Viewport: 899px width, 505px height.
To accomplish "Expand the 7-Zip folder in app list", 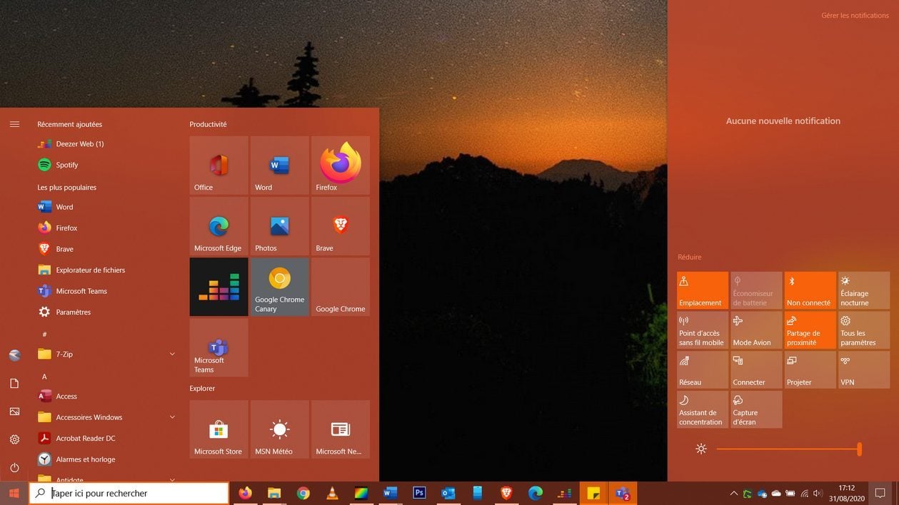I will (172, 354).
